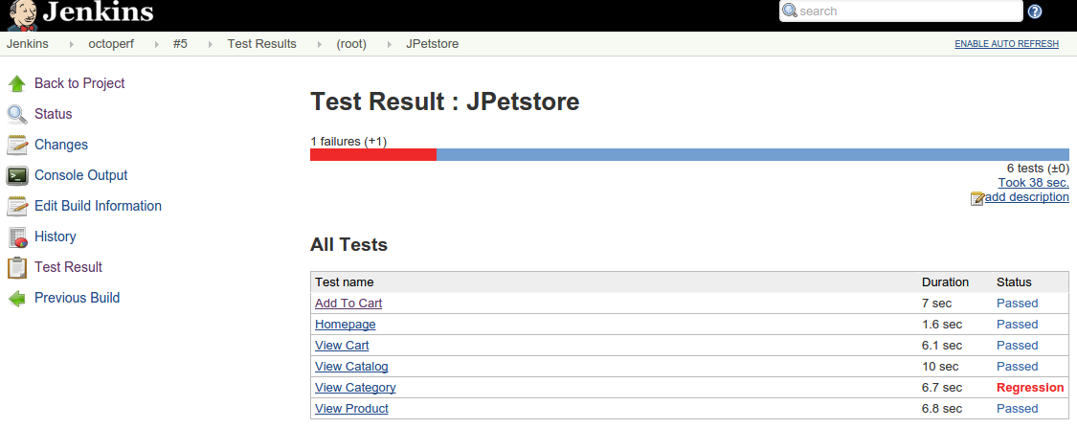Open the search help question mark icon

tap(1035, 11)
